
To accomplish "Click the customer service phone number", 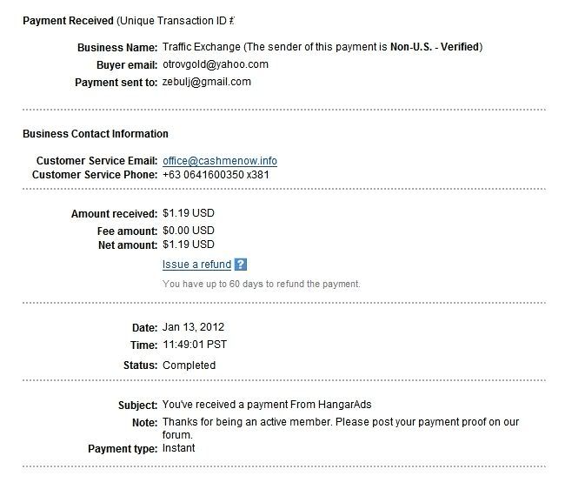I will coord(216,175).
